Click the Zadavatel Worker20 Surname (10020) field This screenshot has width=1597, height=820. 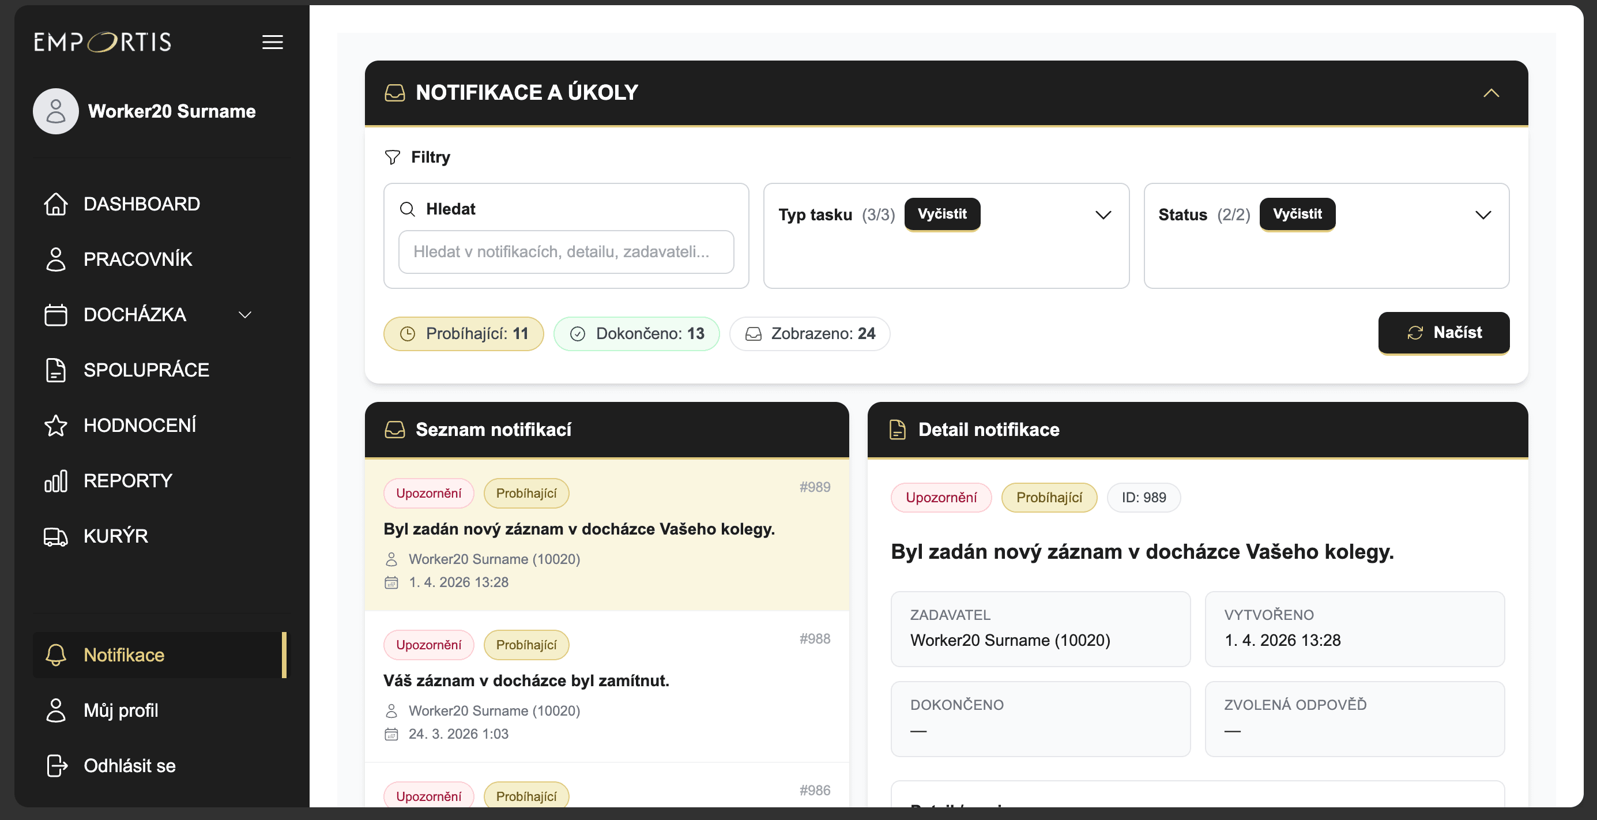click(1040, 629)
